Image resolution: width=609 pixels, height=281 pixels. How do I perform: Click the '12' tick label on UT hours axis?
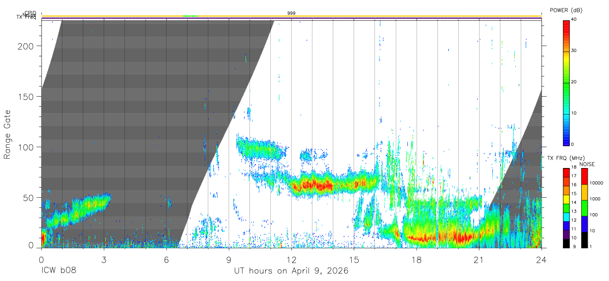click(292, 260)
